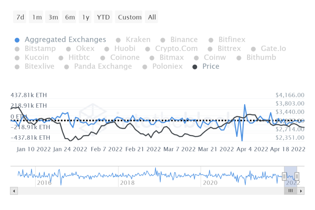Click the Feb 7 2022 axis label
Screen dimensions: 315x210
[106, 149]
